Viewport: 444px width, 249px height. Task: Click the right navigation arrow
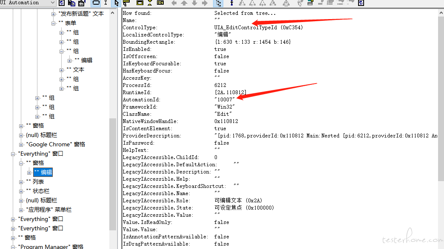click(x=205, y=3)
